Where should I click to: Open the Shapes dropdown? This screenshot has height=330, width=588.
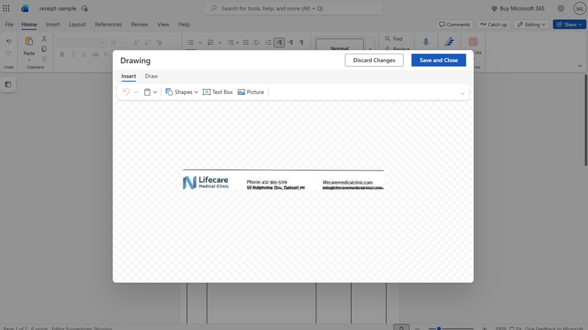point(182,92)
